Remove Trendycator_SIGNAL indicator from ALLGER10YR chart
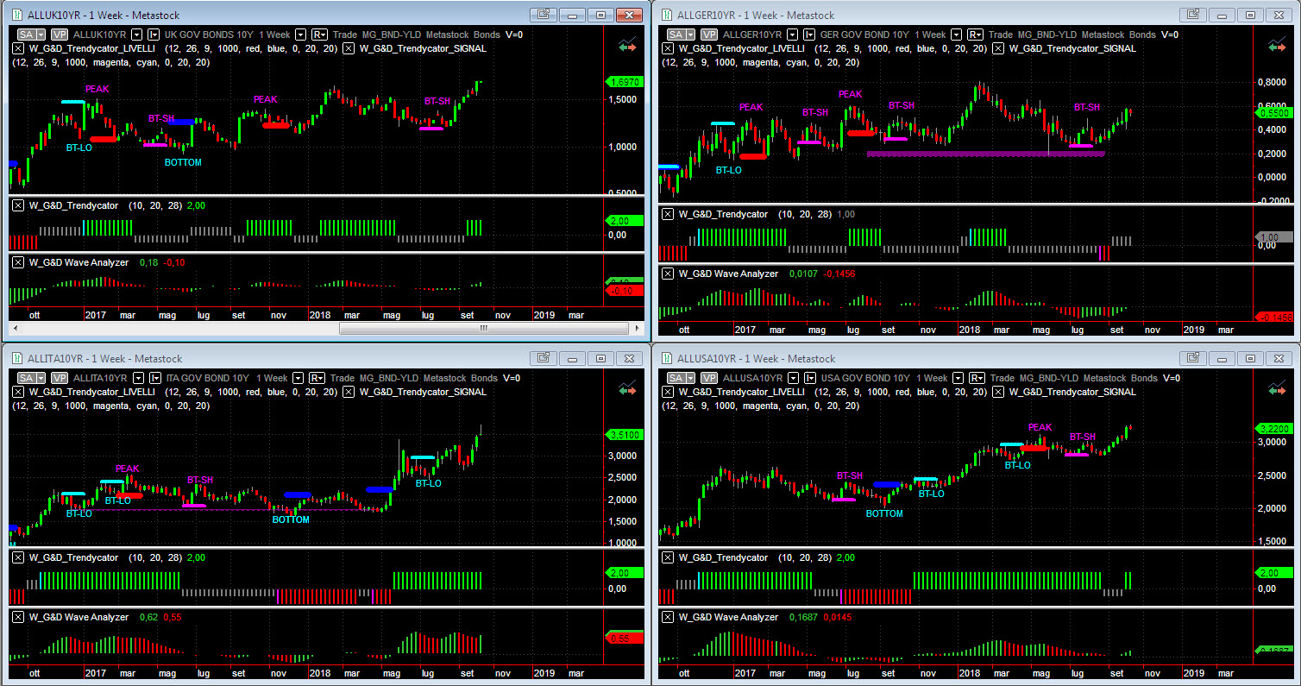Screen dimensions: 1301x686 click(x=997, y=48)
